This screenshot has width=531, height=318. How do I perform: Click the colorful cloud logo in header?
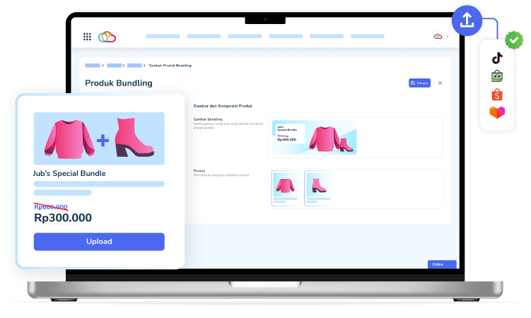107,37
